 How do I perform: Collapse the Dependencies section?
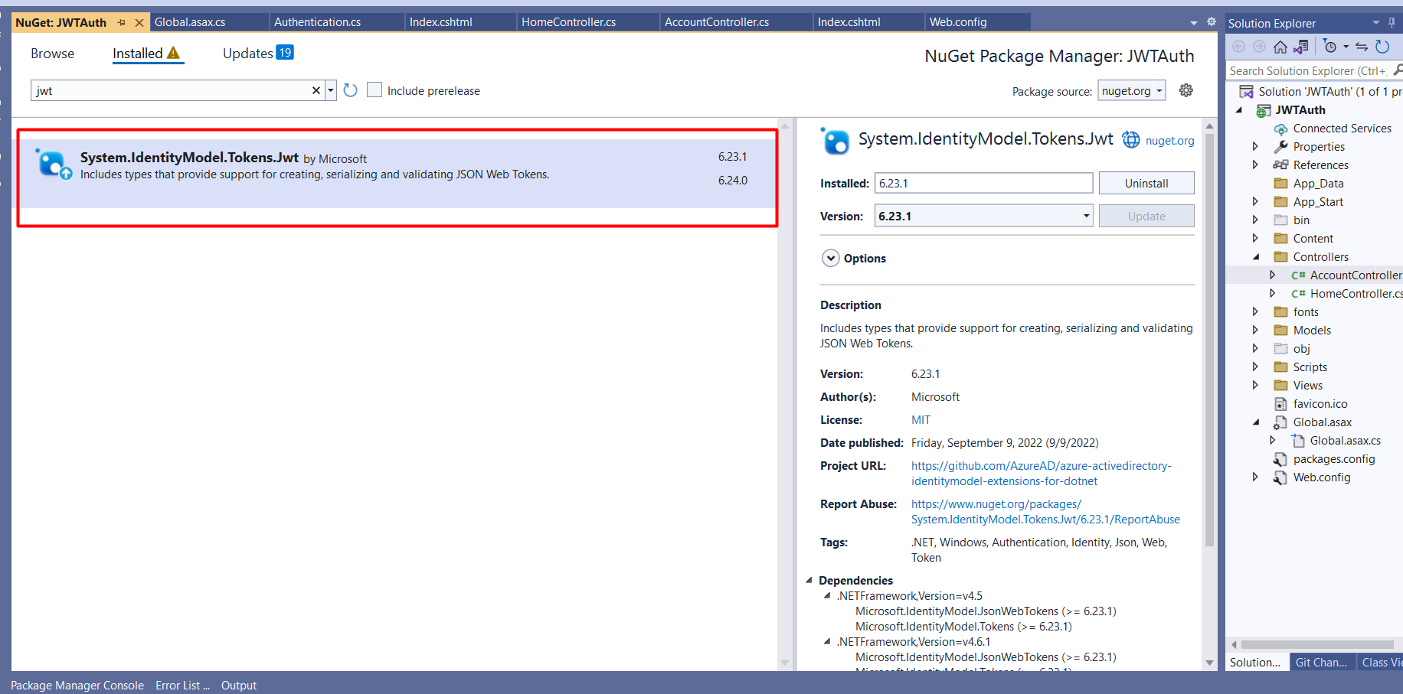point(809,580)
